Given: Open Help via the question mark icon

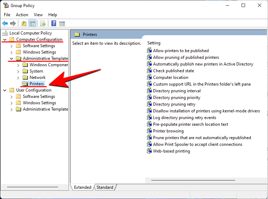Looking at the screenshot, I should 54,23.
